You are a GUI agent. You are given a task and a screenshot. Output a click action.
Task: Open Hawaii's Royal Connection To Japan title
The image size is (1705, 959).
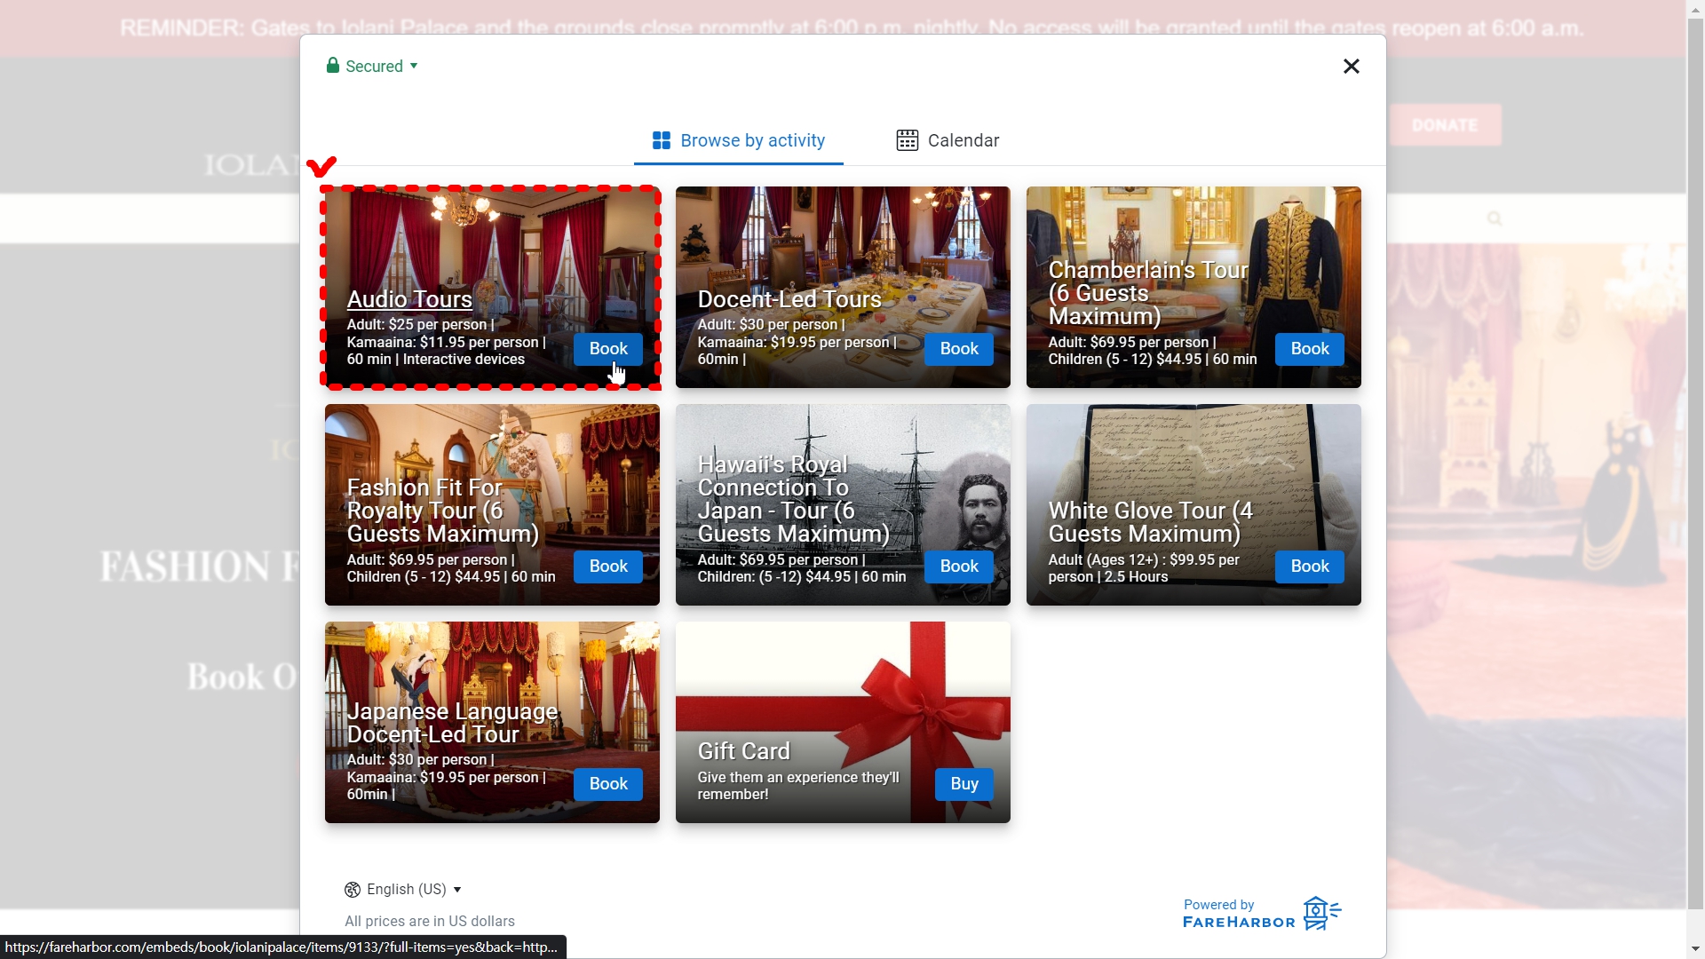click(x=793, y=499)
